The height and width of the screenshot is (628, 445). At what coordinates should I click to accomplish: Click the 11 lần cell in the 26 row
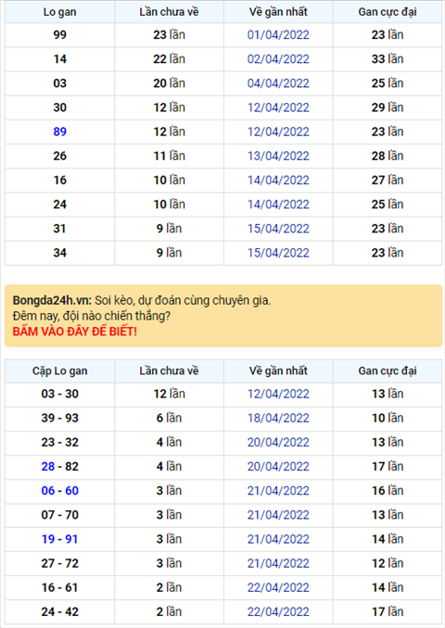[x=169, y=156]
